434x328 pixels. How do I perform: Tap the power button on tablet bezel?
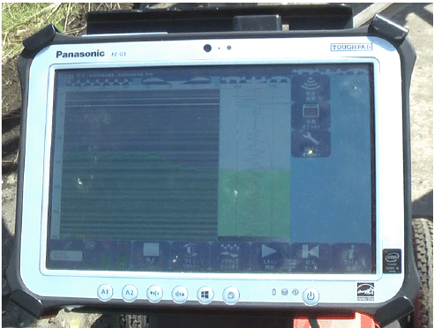click(311, 296)
